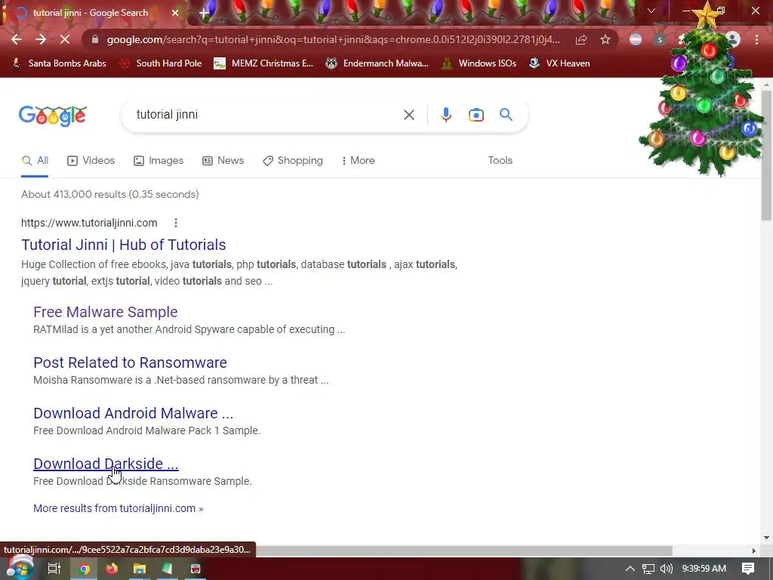Submit search with magnifying glass icon

(506, 115)
